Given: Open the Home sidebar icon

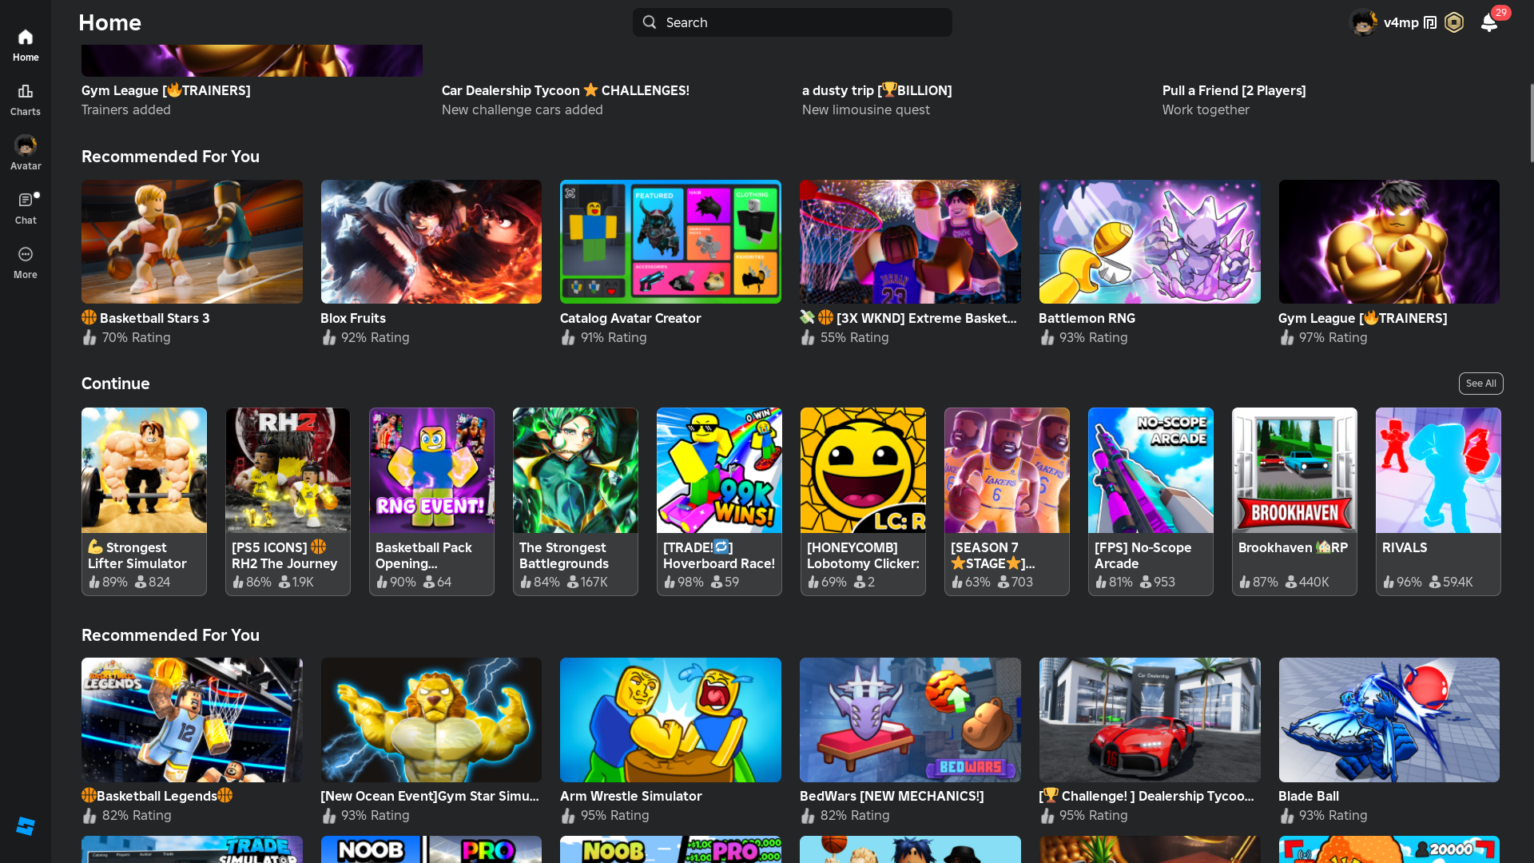Looking at the screenshot, I should (26, 45).
